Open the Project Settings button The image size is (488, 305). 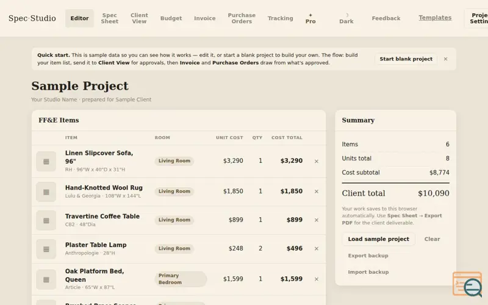[476, 18]
